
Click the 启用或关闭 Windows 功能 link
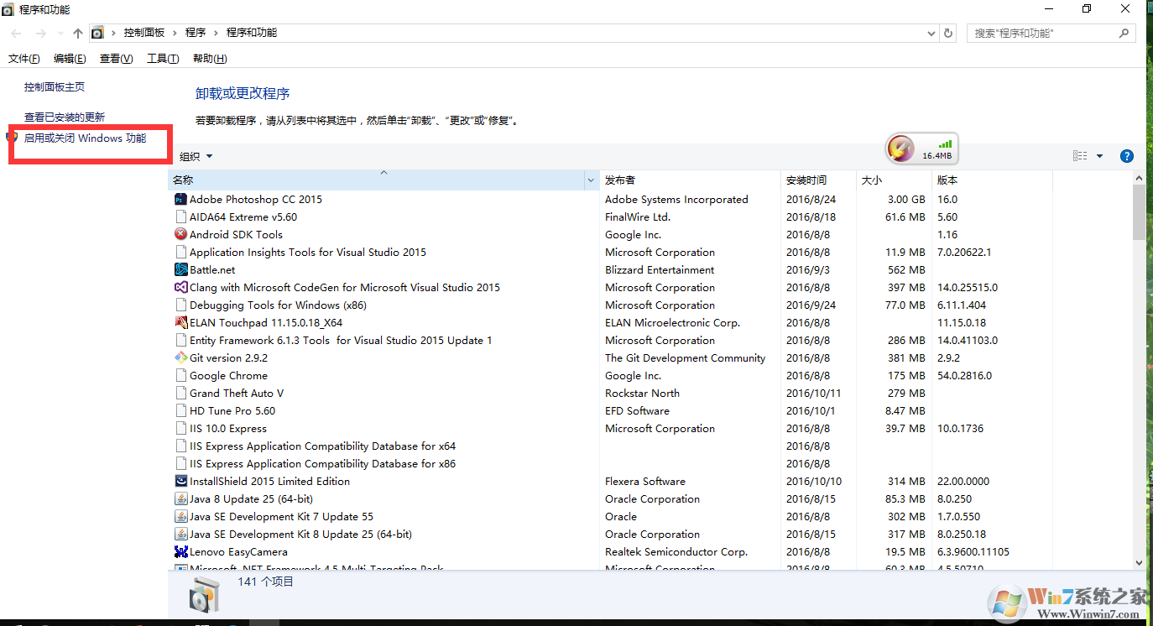(88, 138)
